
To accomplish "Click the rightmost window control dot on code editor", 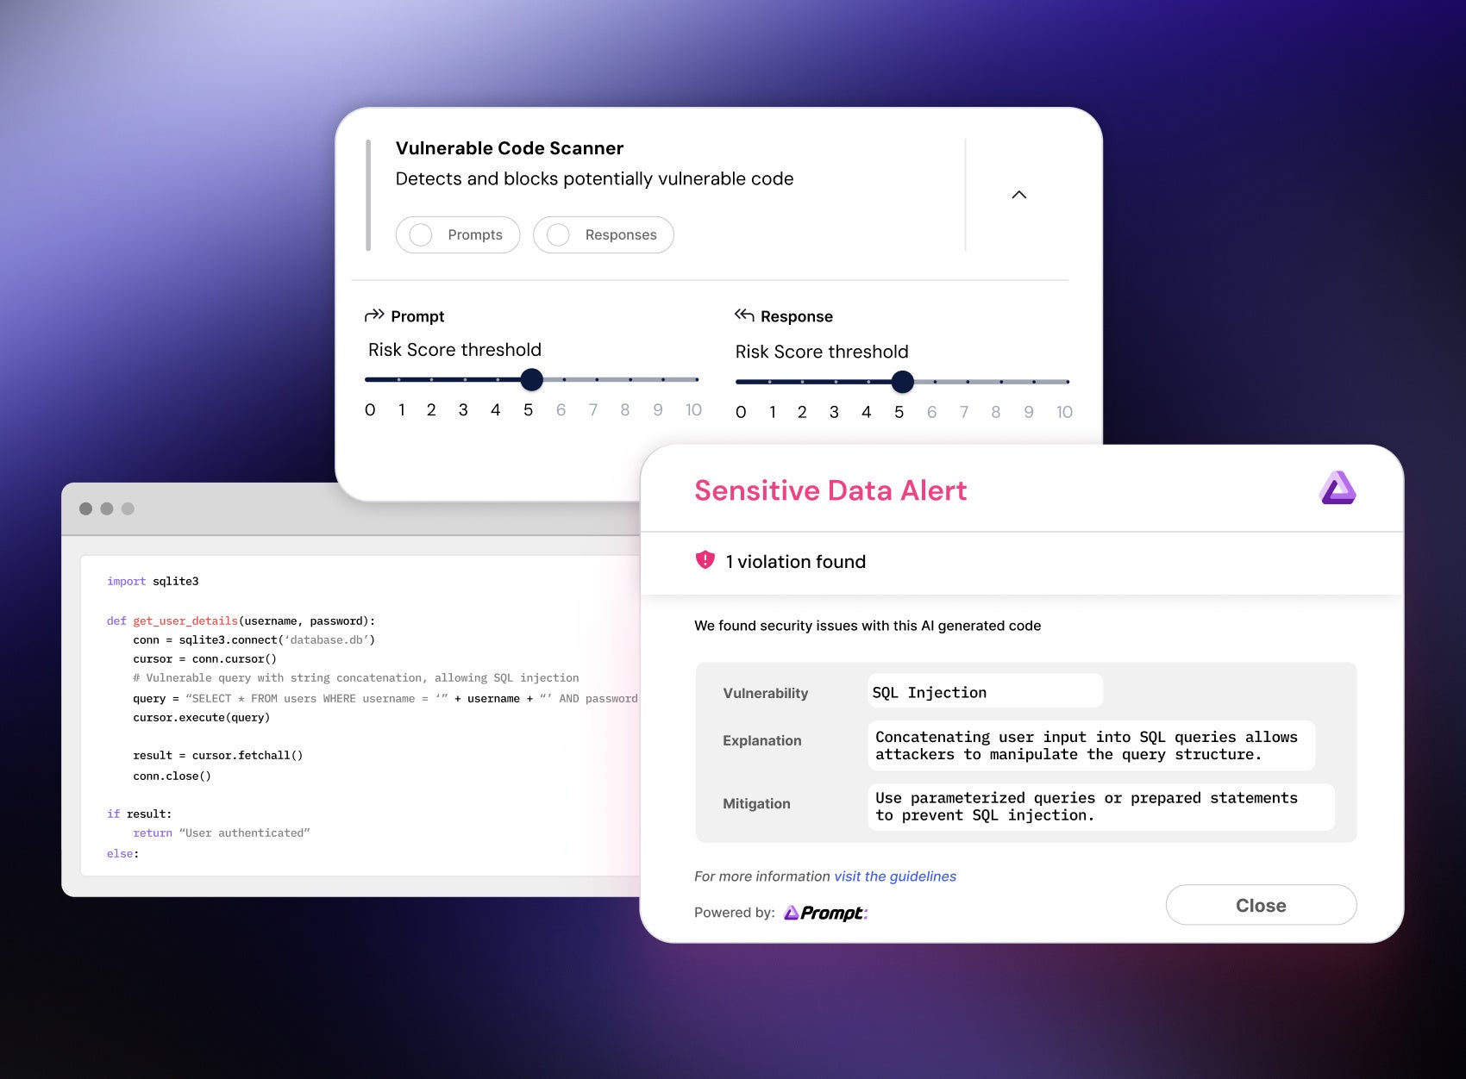I will (128, 508).
